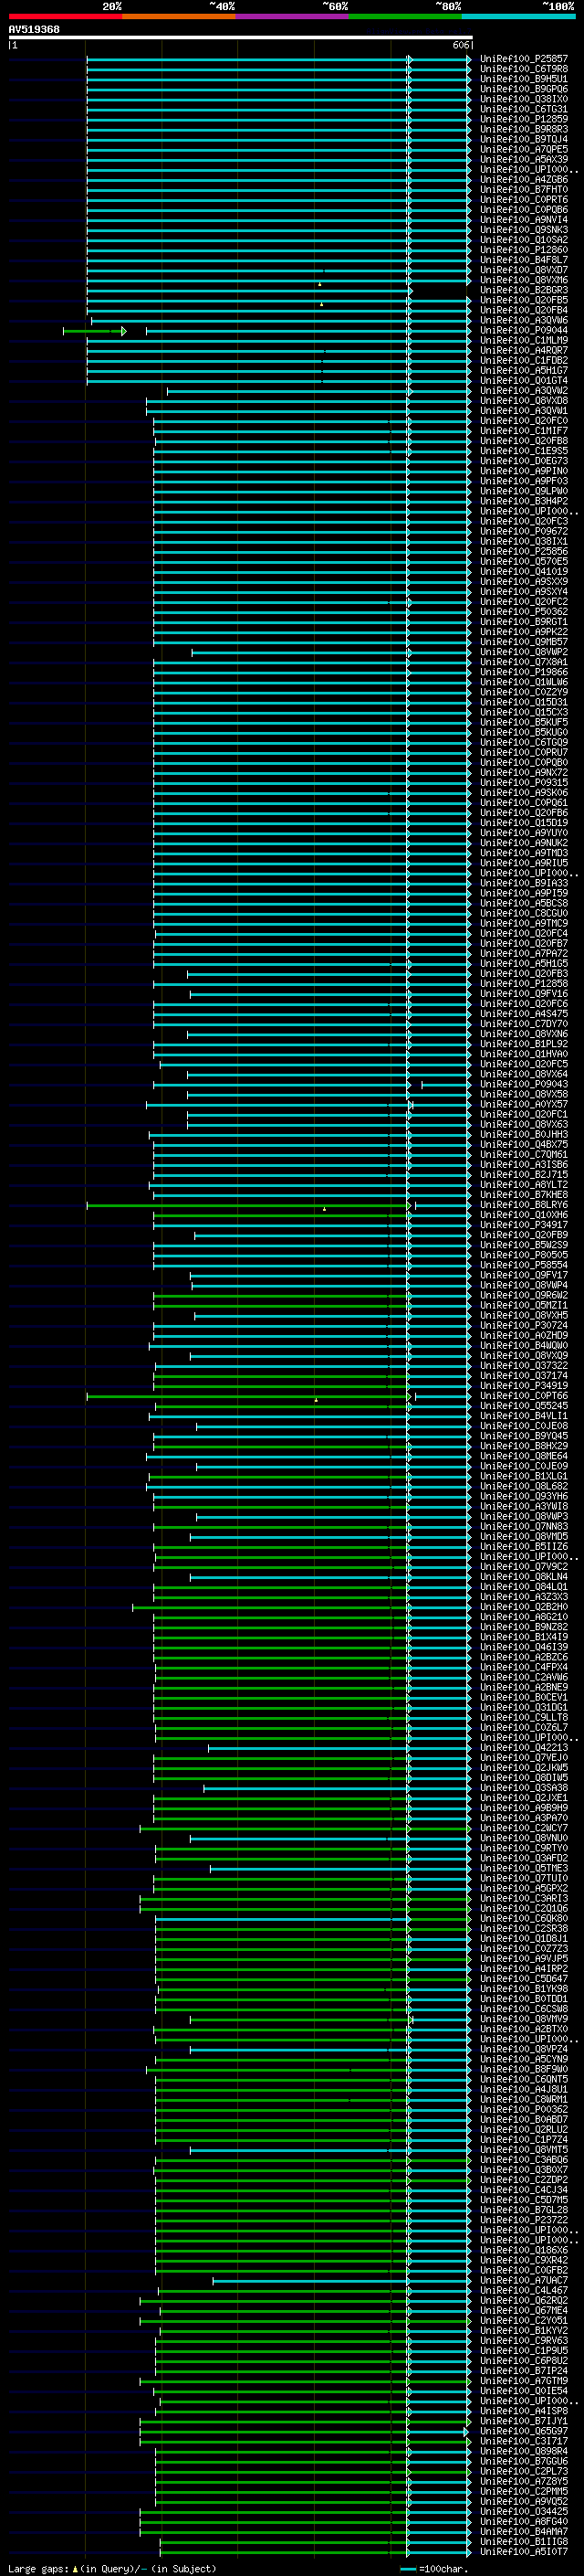This screenshot has width=584, height=2576.
Task: Select UniRef100_C1MLM9 label
Action: click(523, 340)
